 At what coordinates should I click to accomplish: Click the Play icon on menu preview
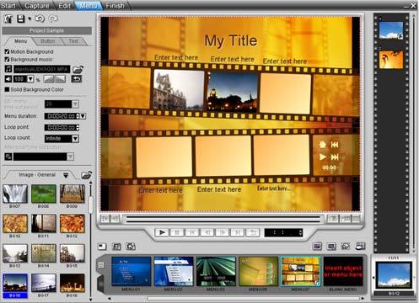pos(323,157)
